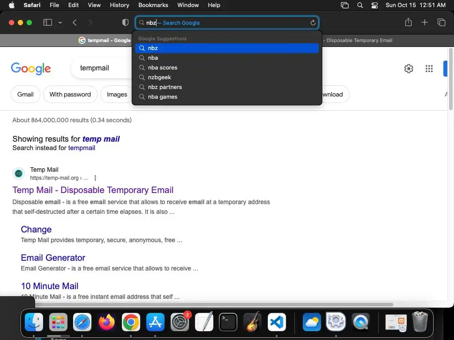The image size is (454, 340).
Task: Open Launchpad from the Dock
Action: click(58, 322)
